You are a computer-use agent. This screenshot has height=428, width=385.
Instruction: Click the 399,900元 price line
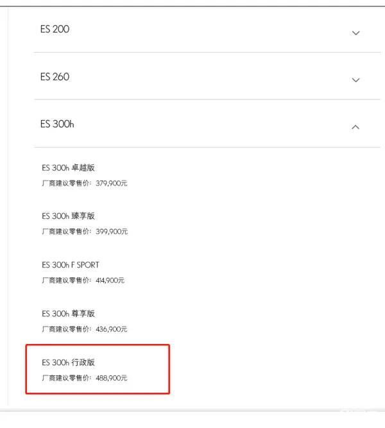coord(85,232)
